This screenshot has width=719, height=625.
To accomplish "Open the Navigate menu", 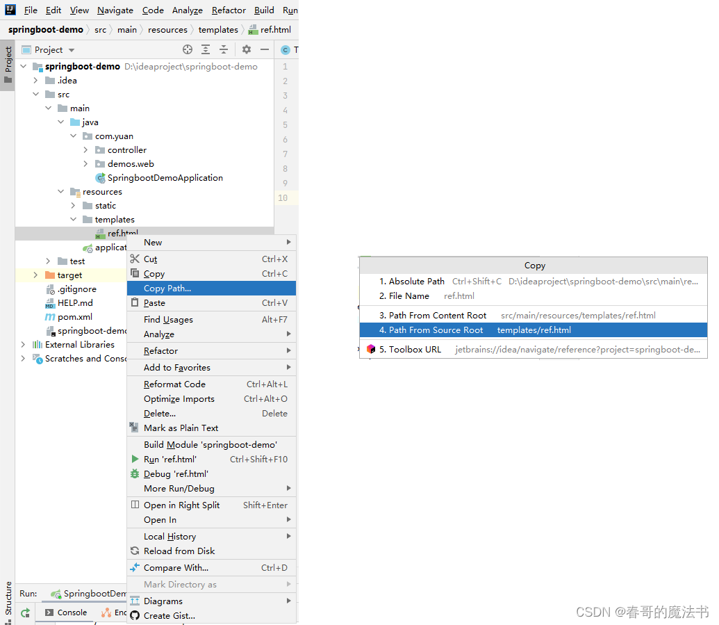I will pyautogui.click(x=115, y=10).
